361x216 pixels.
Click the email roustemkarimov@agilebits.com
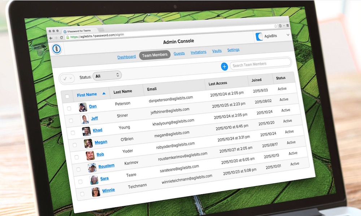click(x=183, y=156)
